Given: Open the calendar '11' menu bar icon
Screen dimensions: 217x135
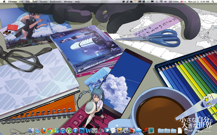Looking at the screenshot, I should click(x=135, y=2).
